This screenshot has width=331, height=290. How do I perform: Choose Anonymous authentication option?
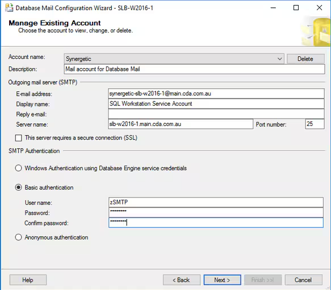pos(18,237)
